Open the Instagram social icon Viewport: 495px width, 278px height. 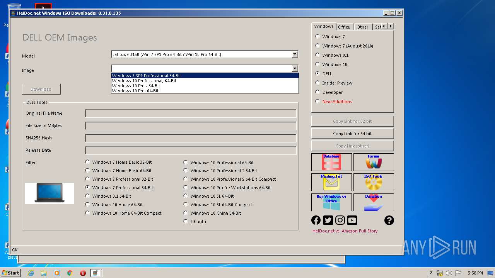340,220
